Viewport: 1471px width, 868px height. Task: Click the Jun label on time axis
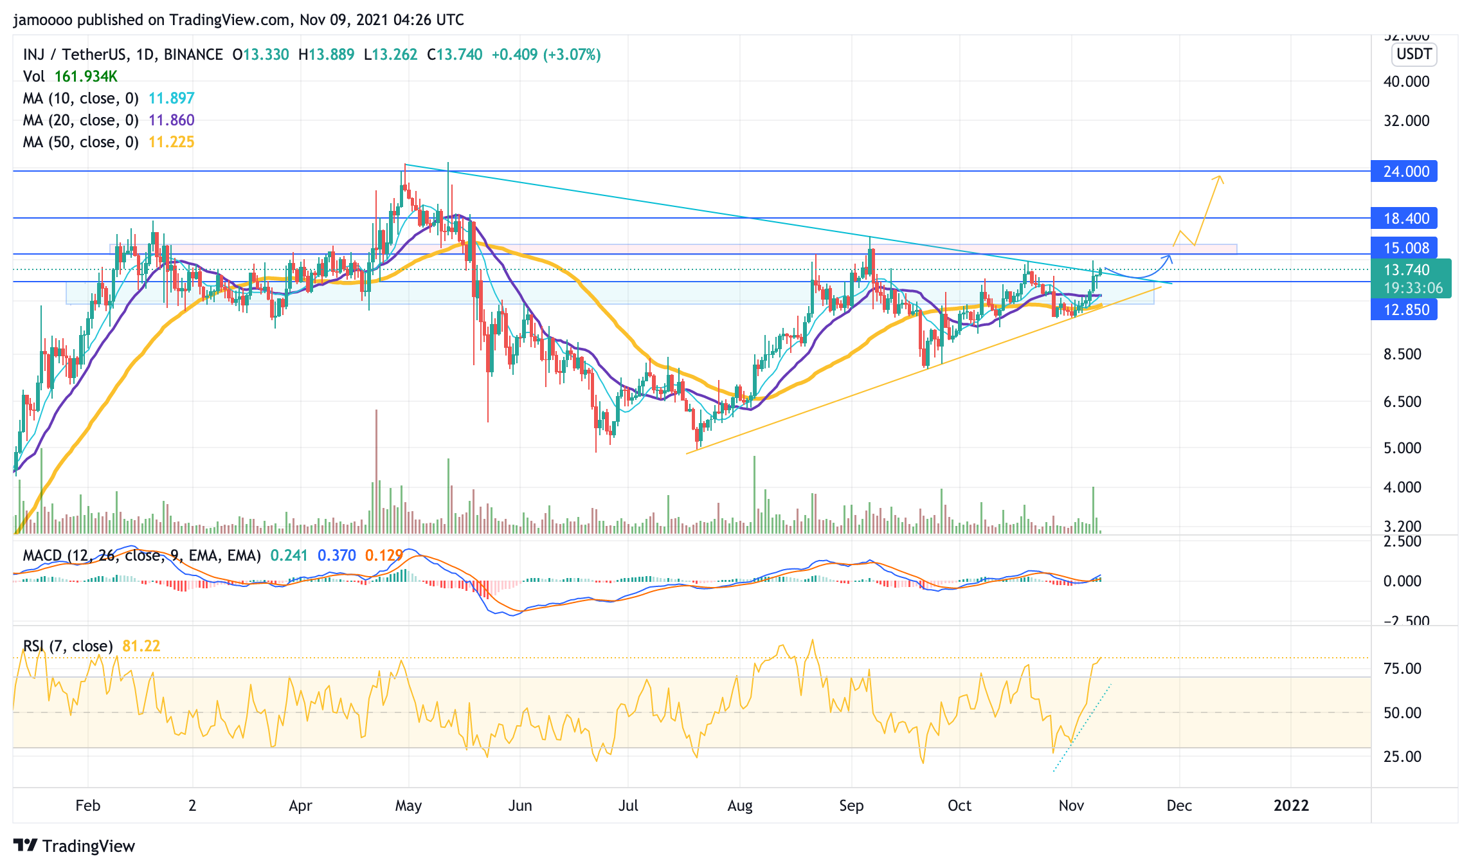(x=520, y=806)
